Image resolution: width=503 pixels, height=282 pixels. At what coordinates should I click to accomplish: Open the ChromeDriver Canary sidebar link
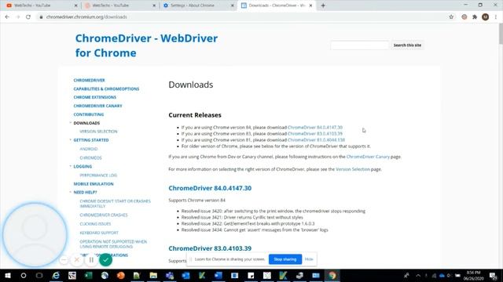point(97,106)
